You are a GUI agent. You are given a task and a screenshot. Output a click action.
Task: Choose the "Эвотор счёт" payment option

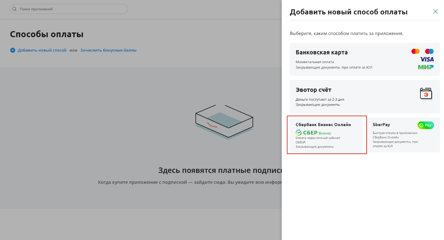click(x=365, y=97)
